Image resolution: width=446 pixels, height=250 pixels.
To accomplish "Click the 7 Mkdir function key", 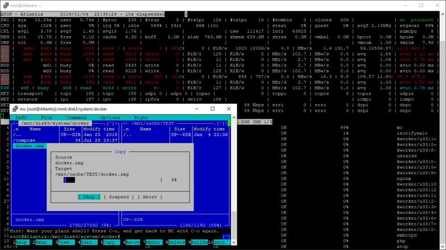I will [x=153, y=242].
